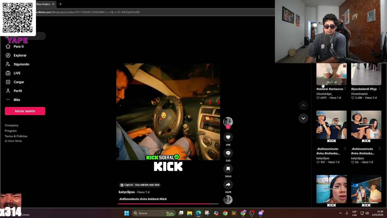Share video with arrow icon
Viewport: 387px width, 218px height.
(228, 184)
